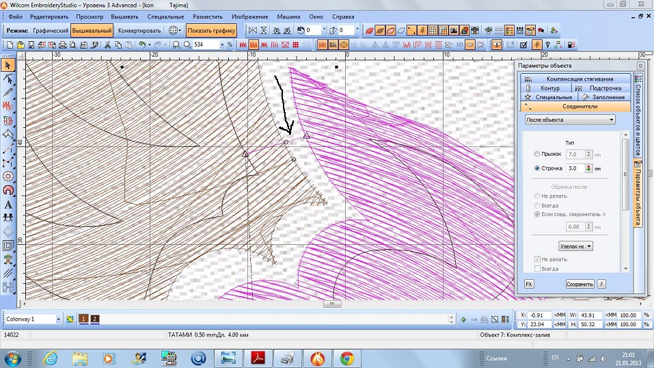654x368 pixels.
Task: Toggle the Вышивальный mode button
Action: pos(92,30)
